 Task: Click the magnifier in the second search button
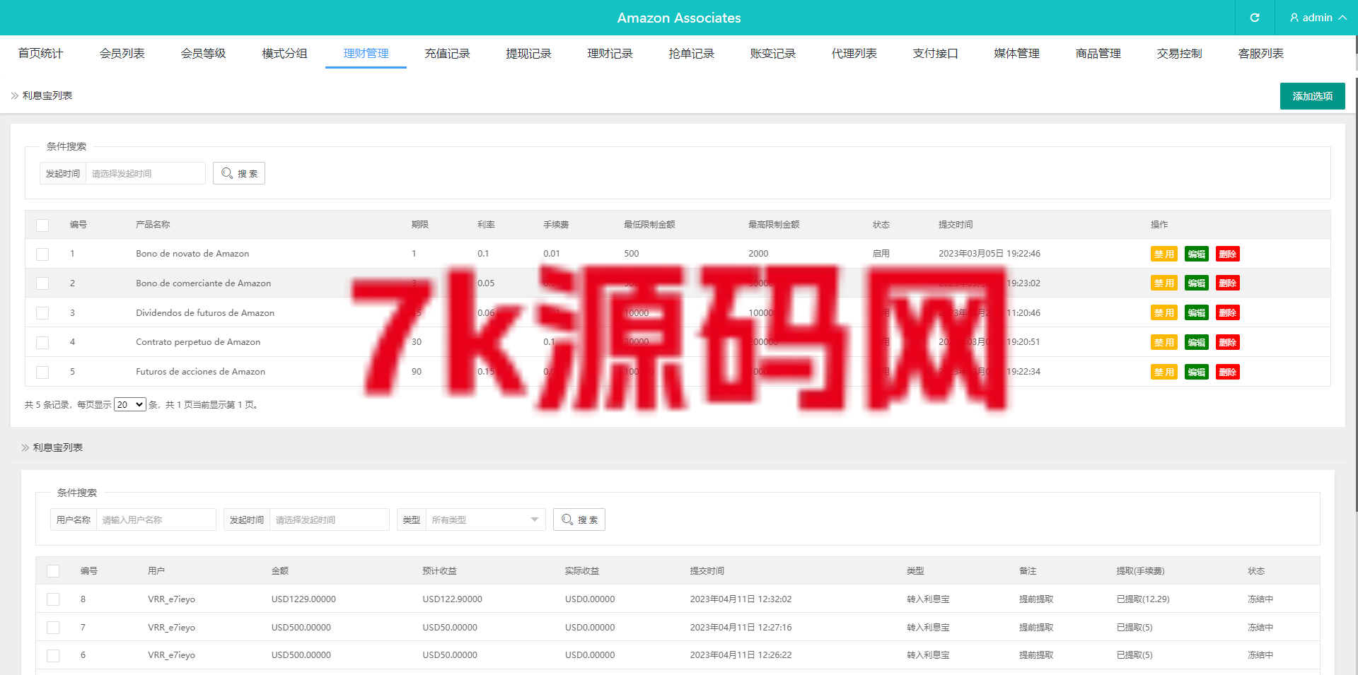tap(567, 520)
